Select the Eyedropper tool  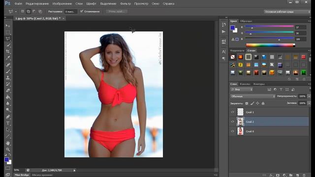(8, 58)
